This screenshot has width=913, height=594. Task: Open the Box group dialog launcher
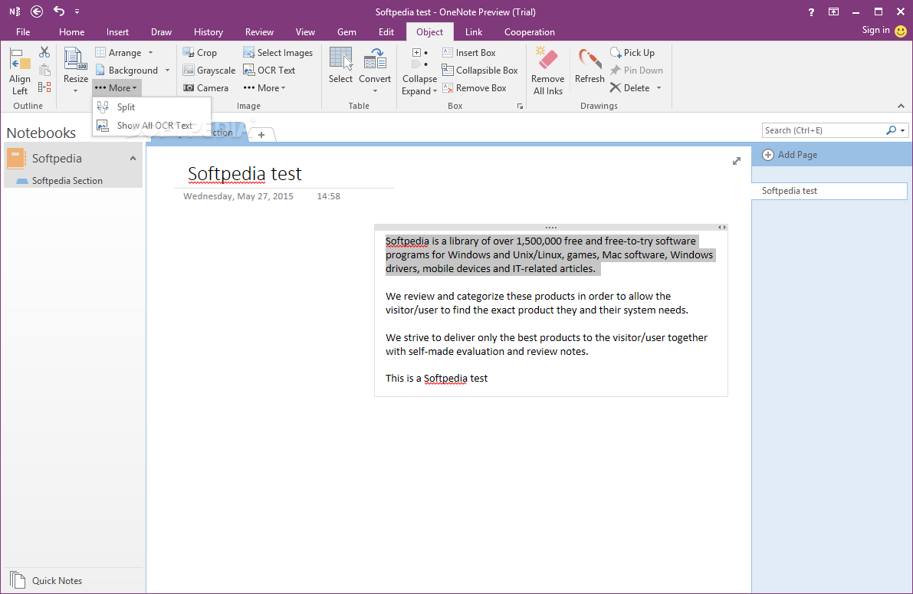520,106
